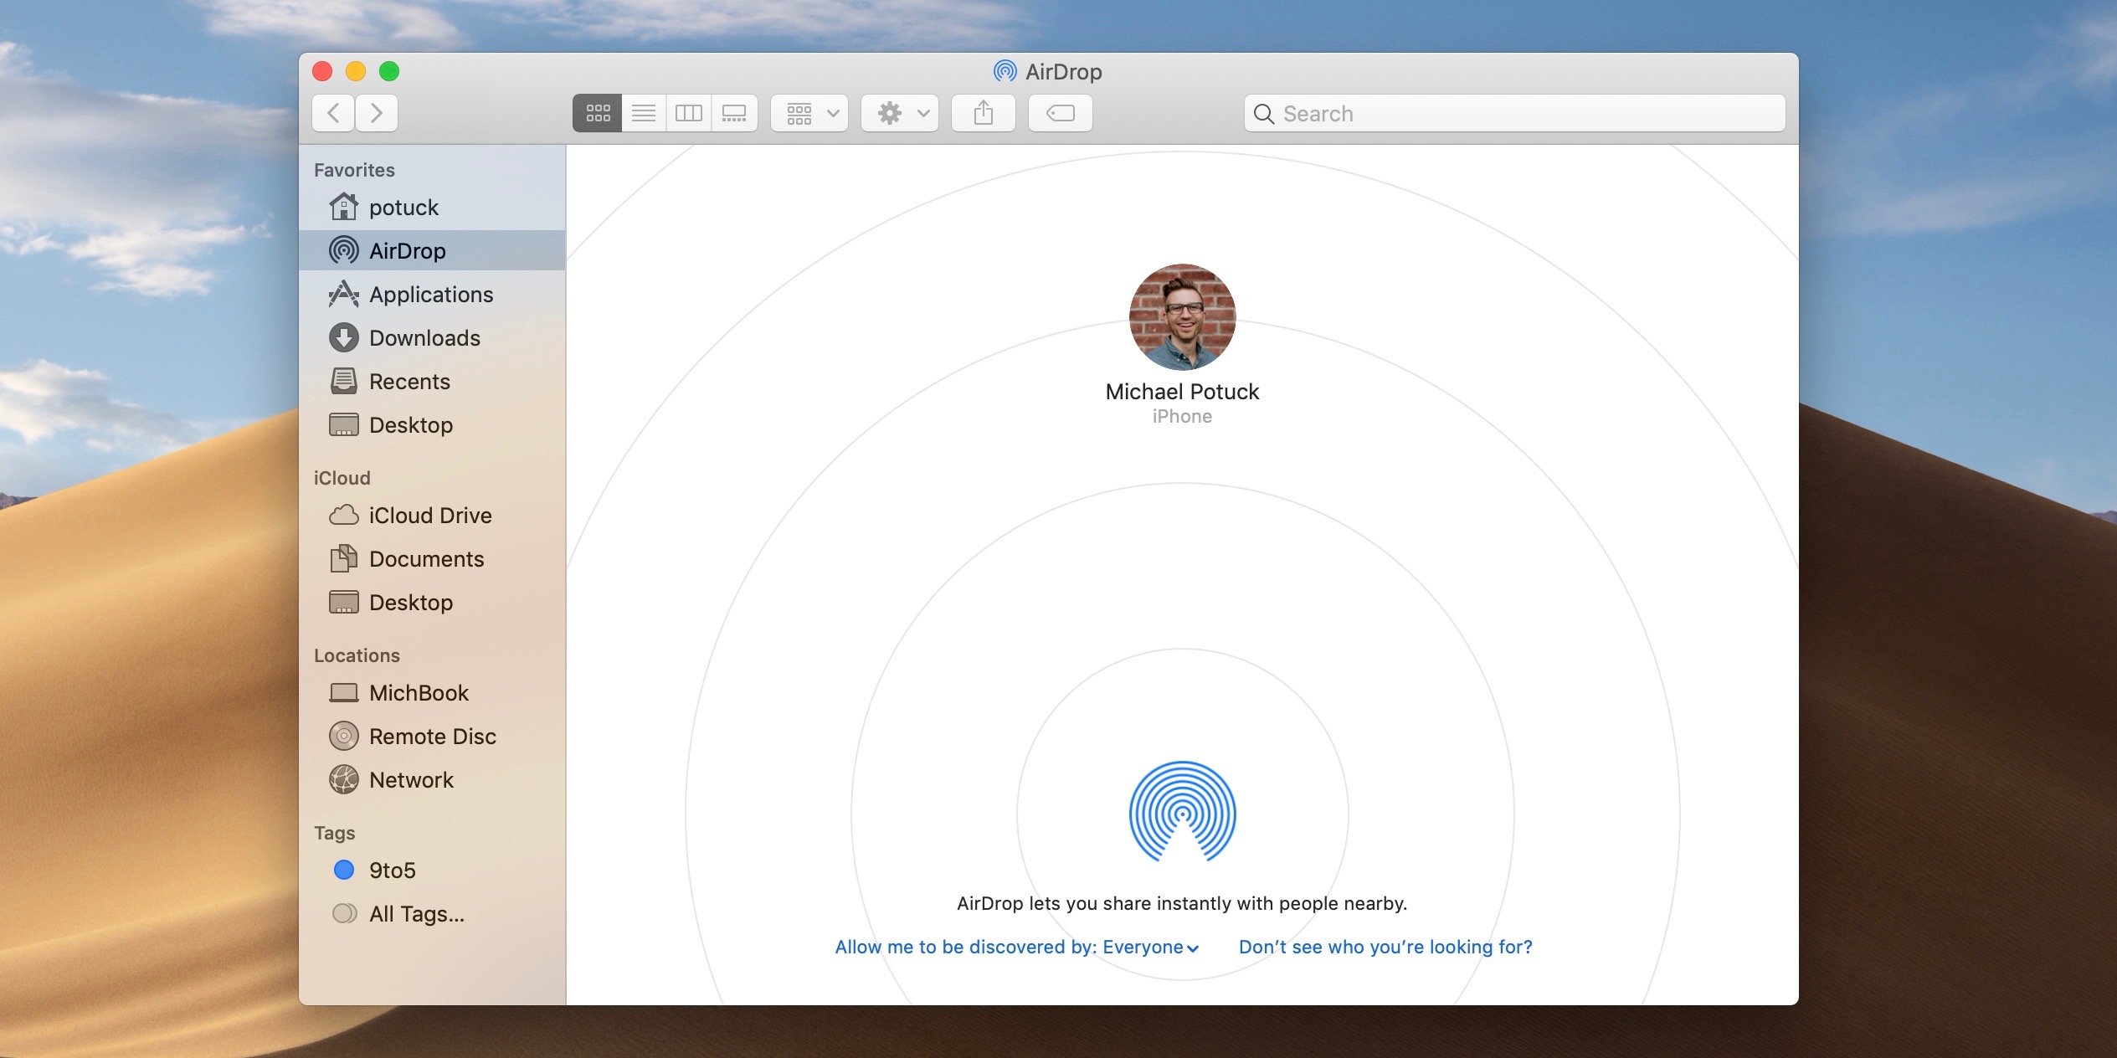The height and width of the screenshot is (1058, 2117).
Task: Click the back navigation arrow button
Action: click(x=337, y=112)
